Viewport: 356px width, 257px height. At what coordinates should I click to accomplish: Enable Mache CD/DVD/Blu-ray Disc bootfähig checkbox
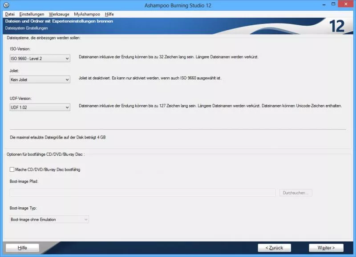(12, 170)
